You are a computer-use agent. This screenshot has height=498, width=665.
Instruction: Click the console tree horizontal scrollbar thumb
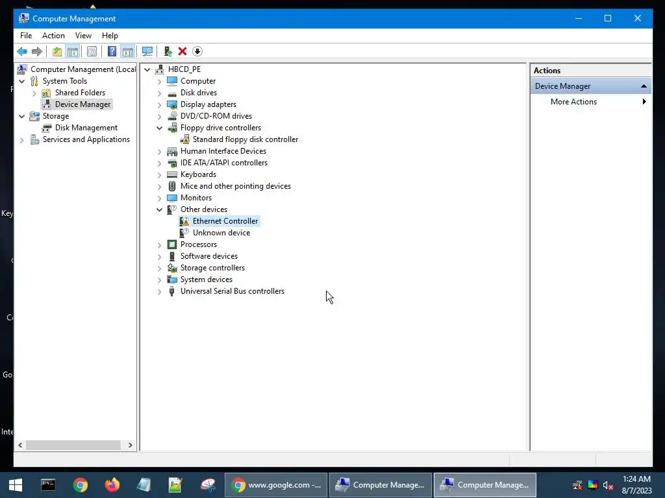(x=73, y=445)
